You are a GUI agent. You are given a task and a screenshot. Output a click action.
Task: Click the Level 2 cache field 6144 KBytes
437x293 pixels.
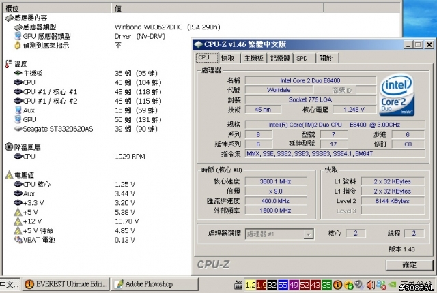click(x=393, y=201)
